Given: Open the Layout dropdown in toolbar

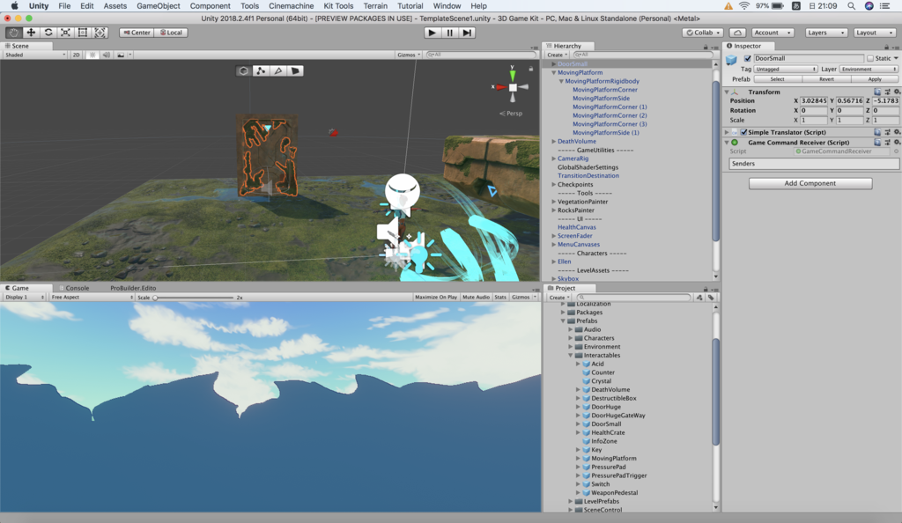Looking at the screenshot, I should (875, 33).
